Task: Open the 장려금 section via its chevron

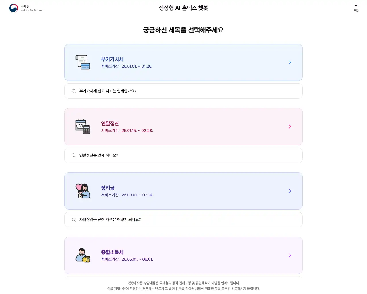Action: pyautogui.click(x=290, y=191)
